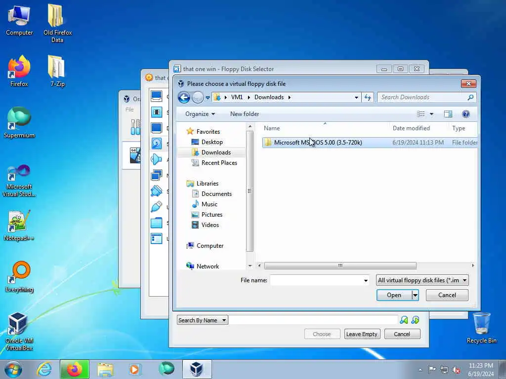
Task: Change view with the view icon
Action: coord(421,114)
